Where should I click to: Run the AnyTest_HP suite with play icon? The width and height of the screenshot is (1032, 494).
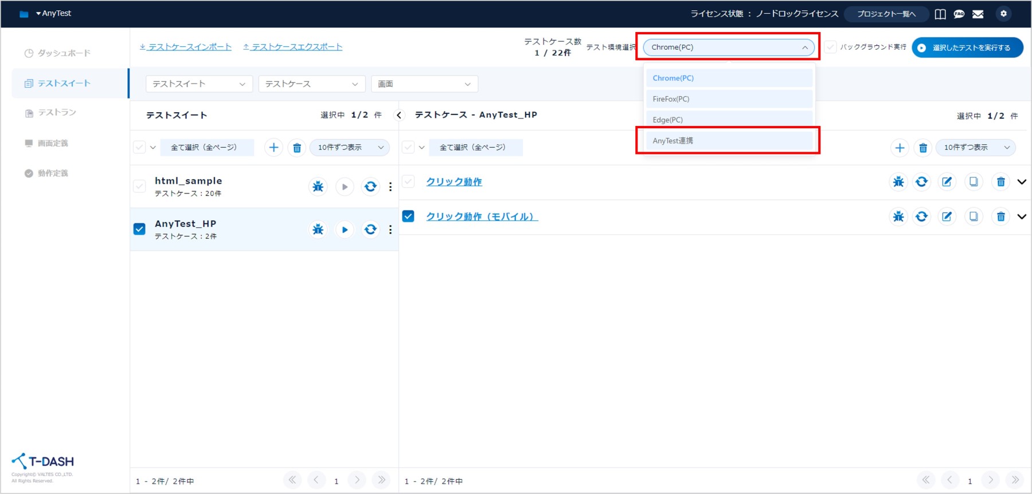click(x=345, y=230)
